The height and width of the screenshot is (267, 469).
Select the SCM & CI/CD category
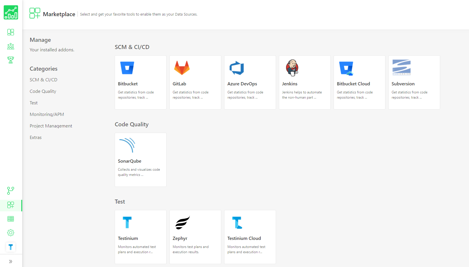[x=44, y=80]
